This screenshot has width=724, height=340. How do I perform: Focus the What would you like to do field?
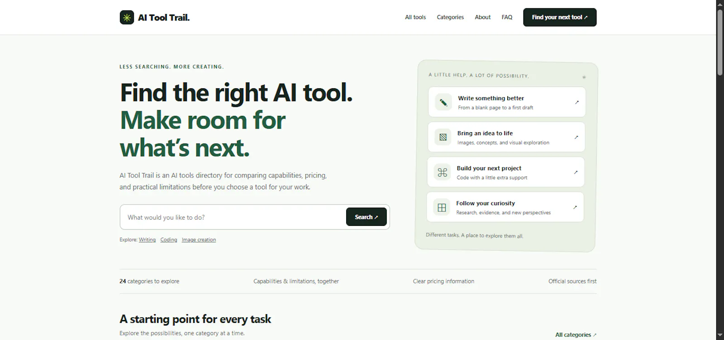[233, 217]
